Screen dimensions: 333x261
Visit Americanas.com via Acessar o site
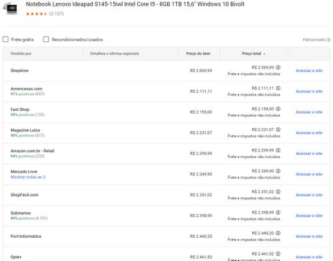(x=309, y=91)
